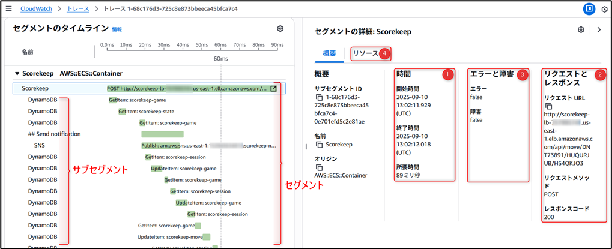This screenshot has height=249, width=612.
Task: Open the segment details settings gear
Action: click(581, 29)
